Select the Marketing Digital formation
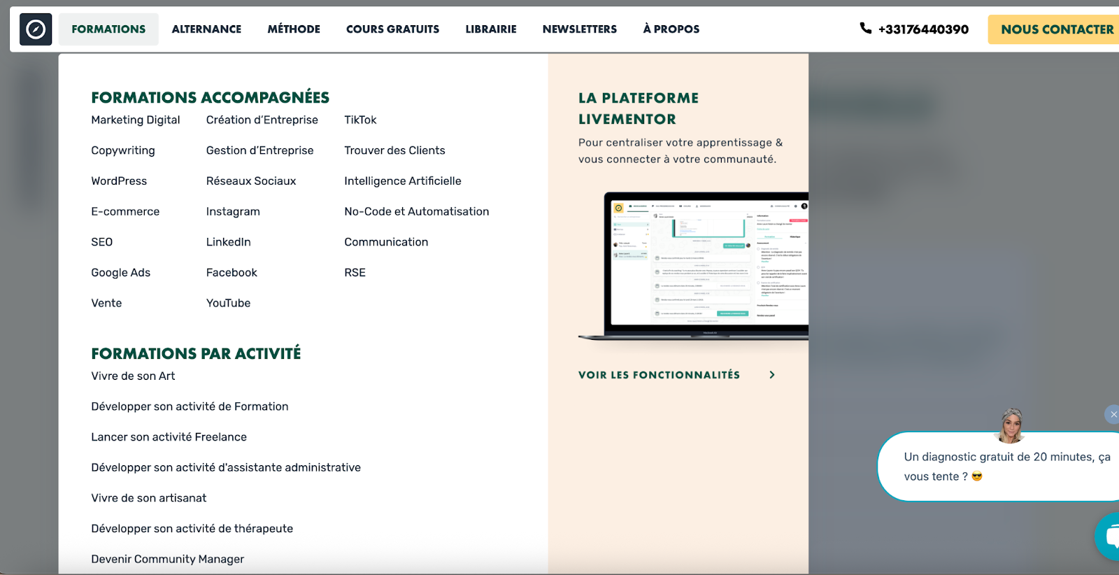This screenshot has height=575, width=1119. 136,120
